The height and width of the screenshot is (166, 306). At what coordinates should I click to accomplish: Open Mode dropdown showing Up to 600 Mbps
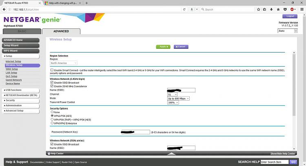click(x=178, y=99)
